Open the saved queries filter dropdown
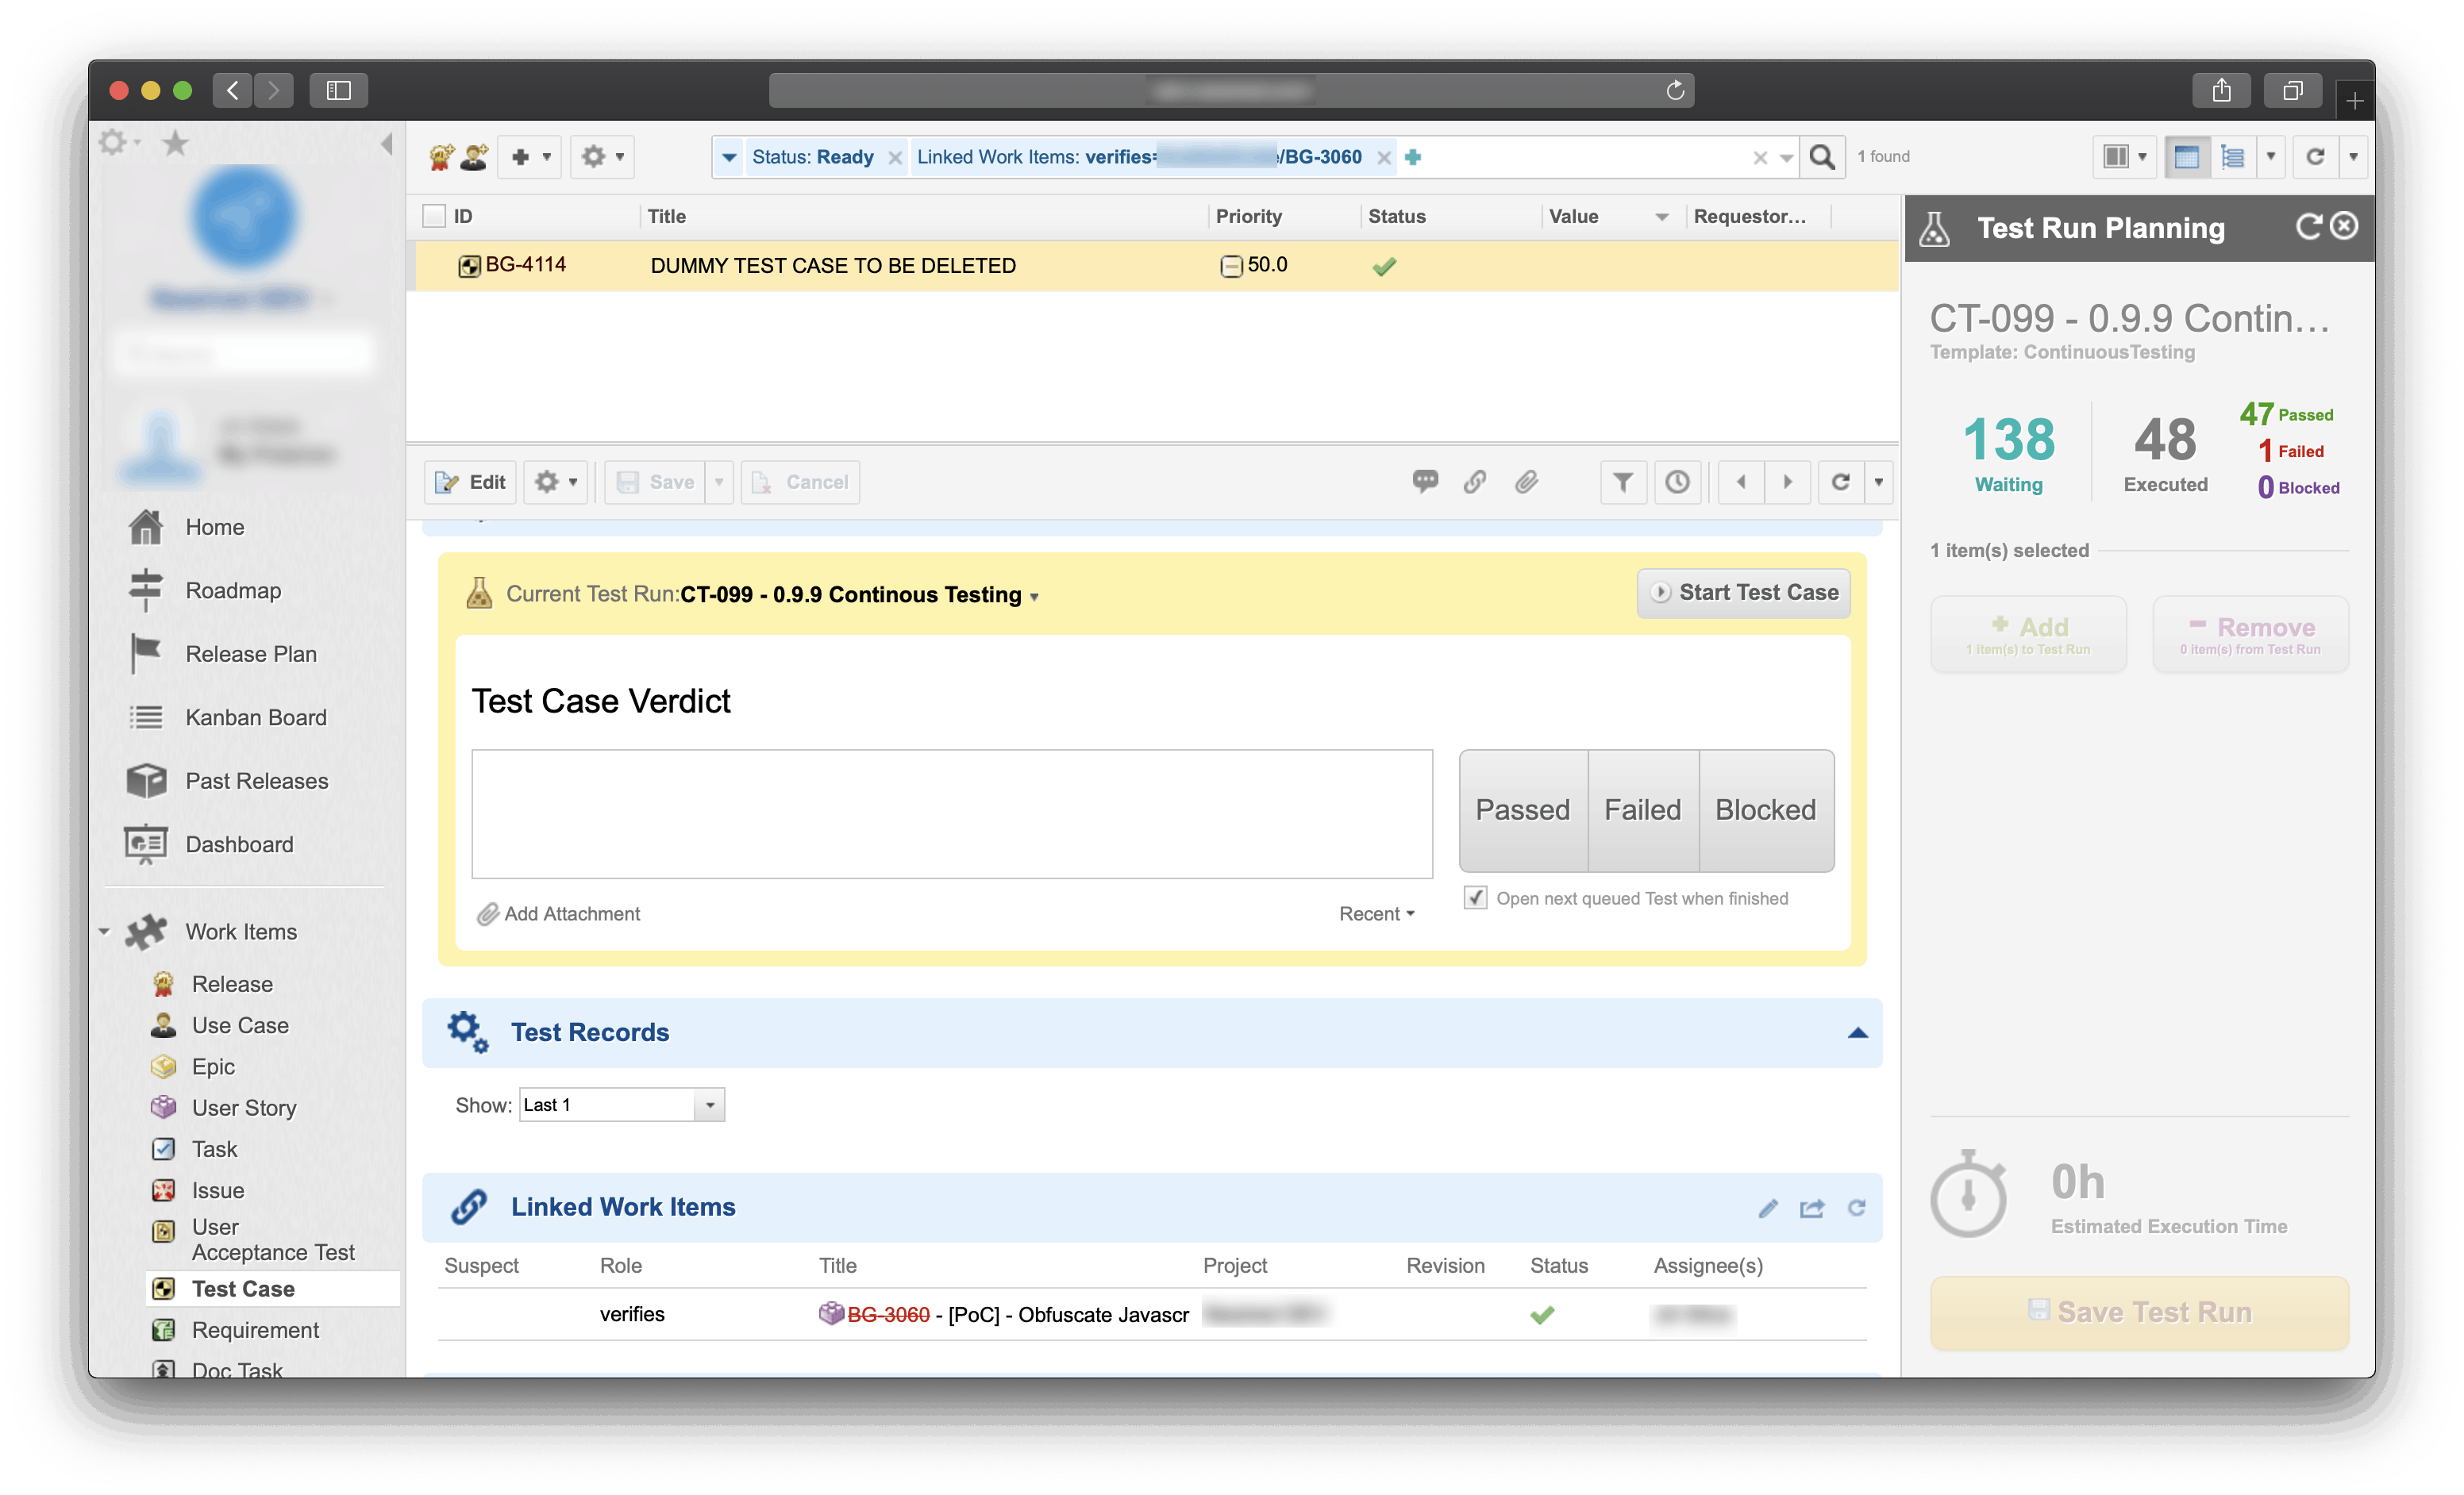The image size is (2464, 1495). [x=729, y=158]
